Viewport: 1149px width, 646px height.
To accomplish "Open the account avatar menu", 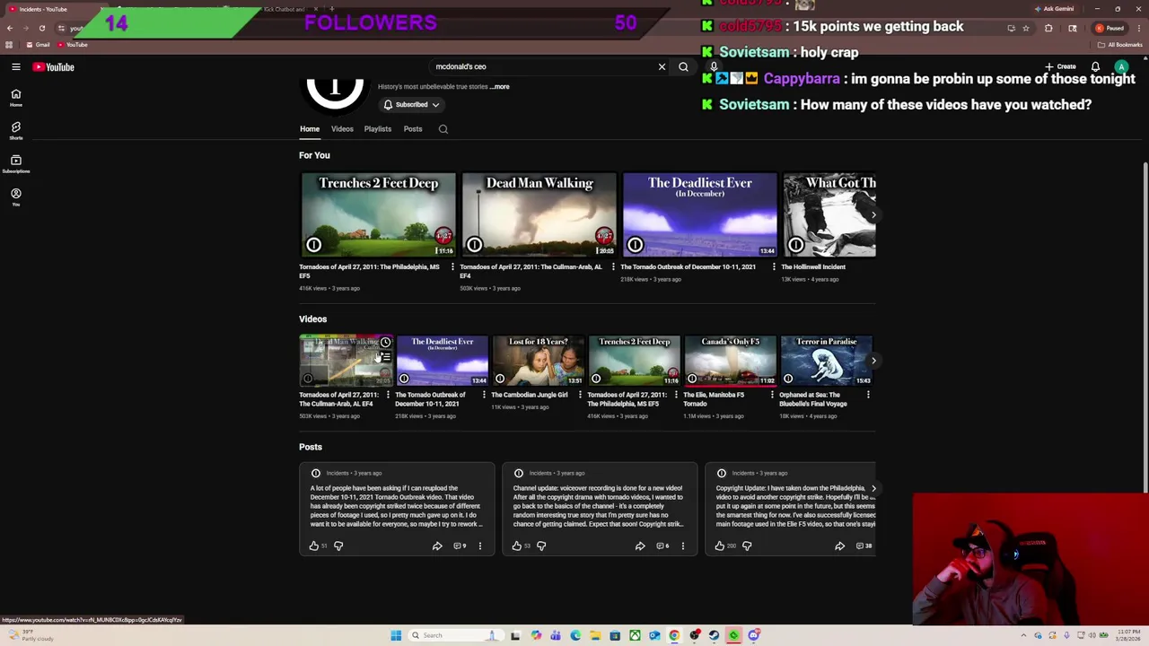I will click(1121, 66).
